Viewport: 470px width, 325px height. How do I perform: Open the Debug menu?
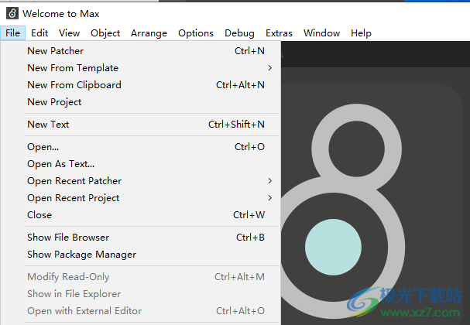point(239,33)
